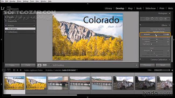Switch to Loupe view mode

tap(39, 65)
